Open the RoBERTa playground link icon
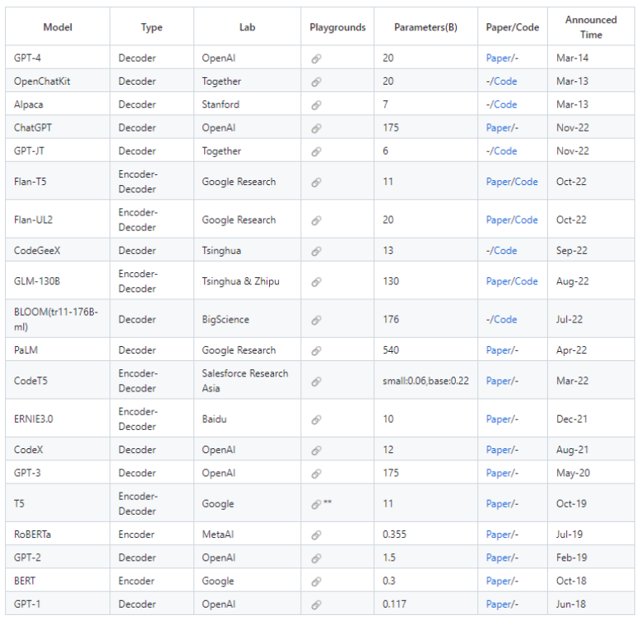The width and height of the screenshot is (641, 620). tap(316, 534)
